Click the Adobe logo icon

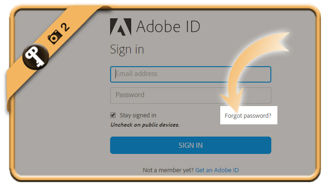tap(121, 27)
